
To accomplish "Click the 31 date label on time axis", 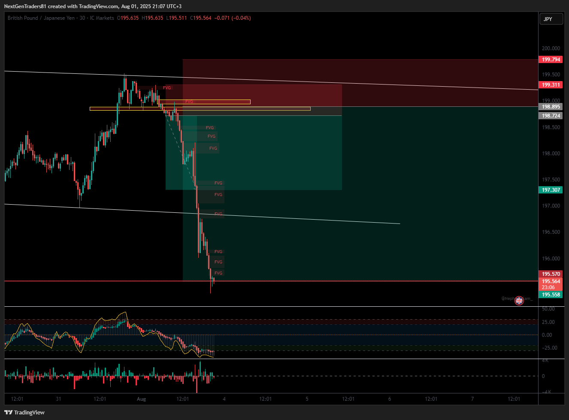I will pos(58,399).
